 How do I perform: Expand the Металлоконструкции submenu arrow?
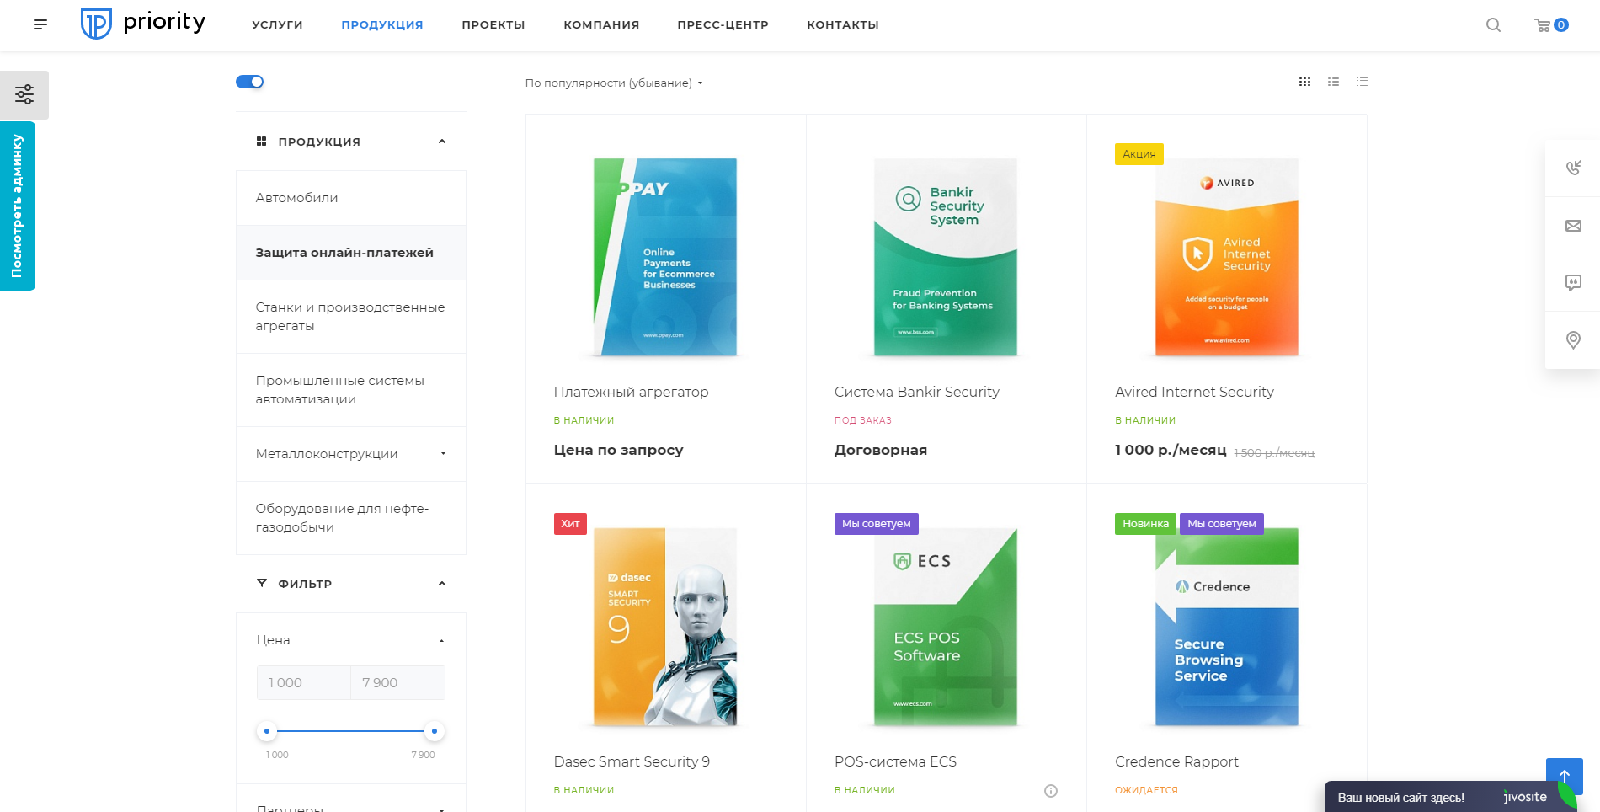(443, 454)
